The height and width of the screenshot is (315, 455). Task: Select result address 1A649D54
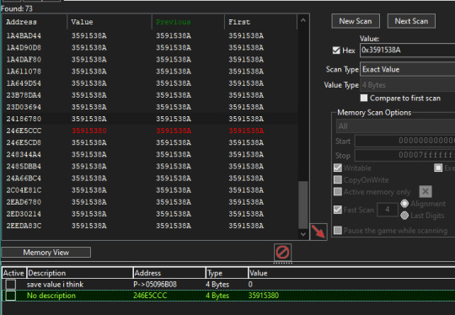24,83
